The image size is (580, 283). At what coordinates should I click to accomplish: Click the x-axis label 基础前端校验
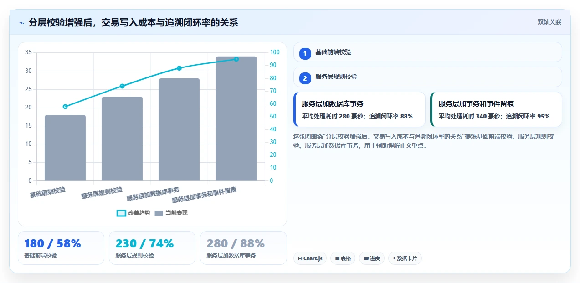[48, 192]
